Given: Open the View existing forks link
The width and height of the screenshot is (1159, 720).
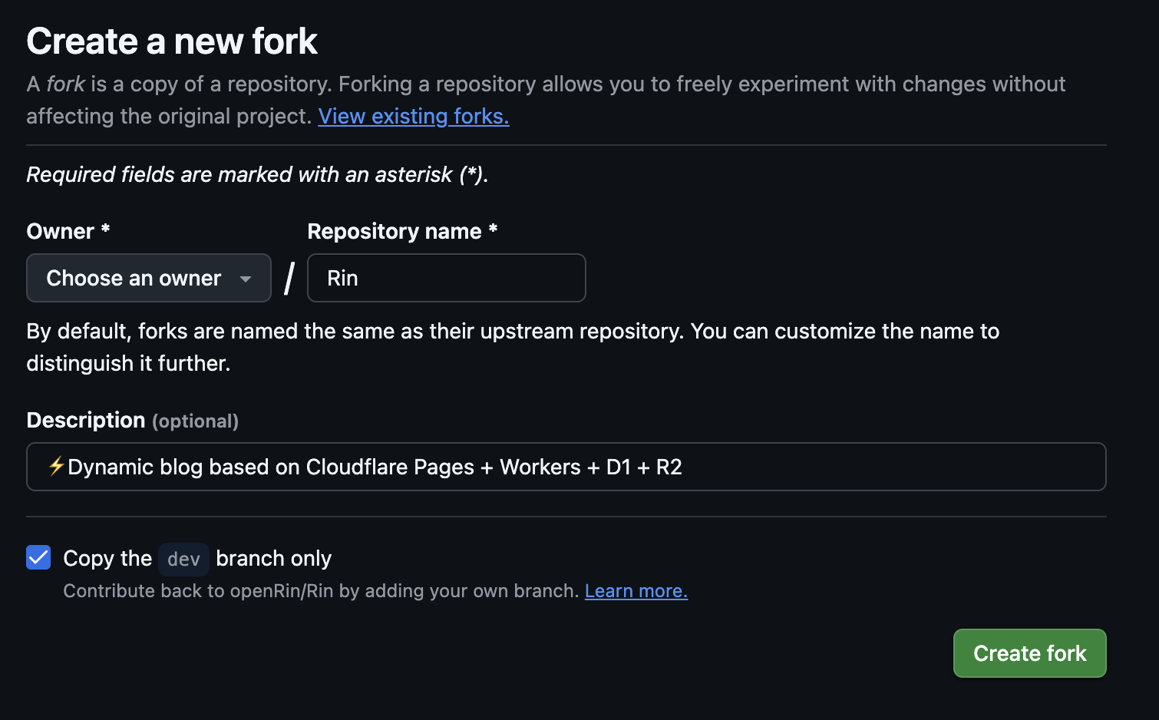Looking at the screenshot, I should (414, 116).
